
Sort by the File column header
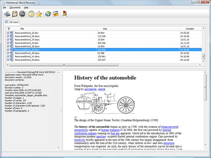[22, 29]
